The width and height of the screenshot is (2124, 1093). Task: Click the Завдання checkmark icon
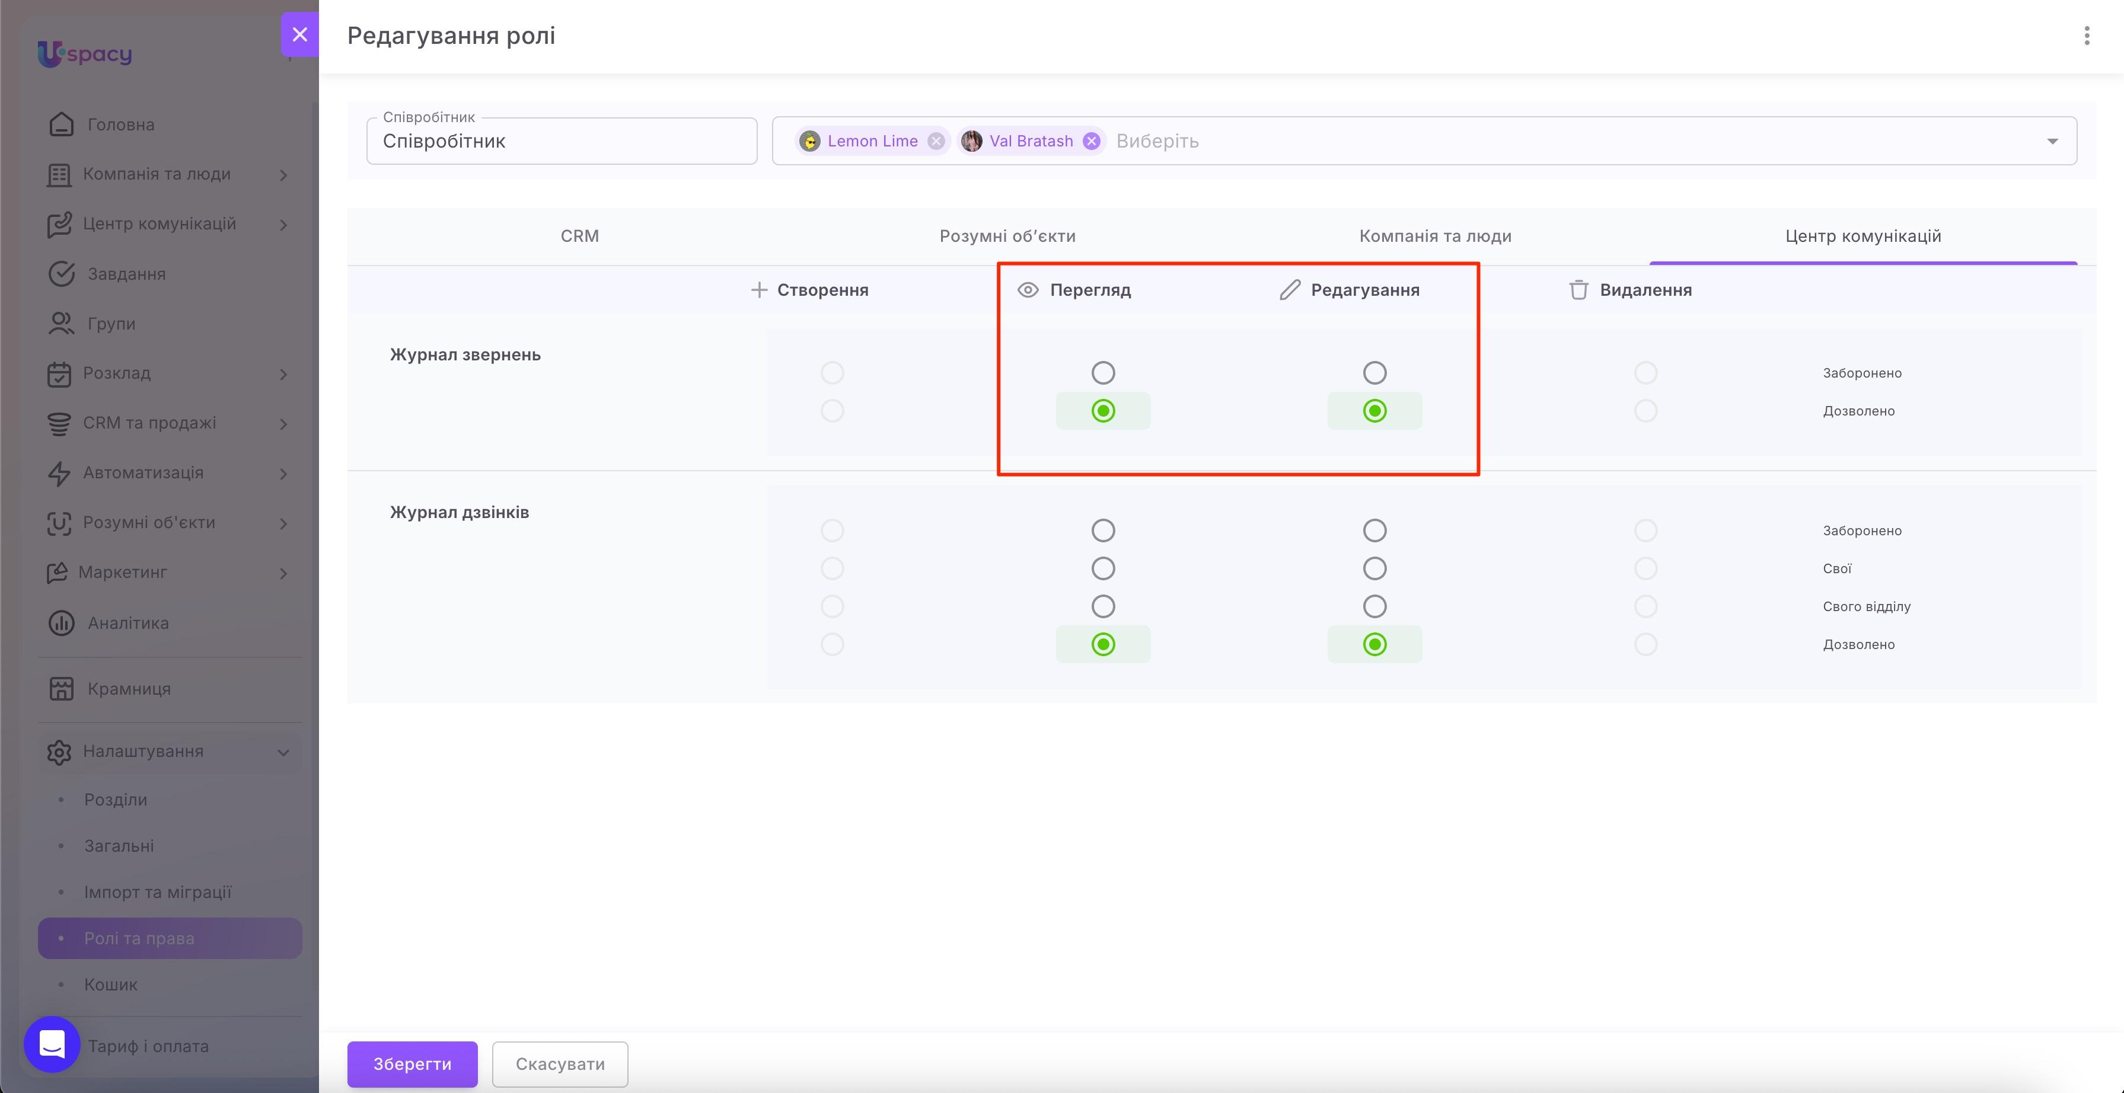pyautogui.click(x=61, y=274)
